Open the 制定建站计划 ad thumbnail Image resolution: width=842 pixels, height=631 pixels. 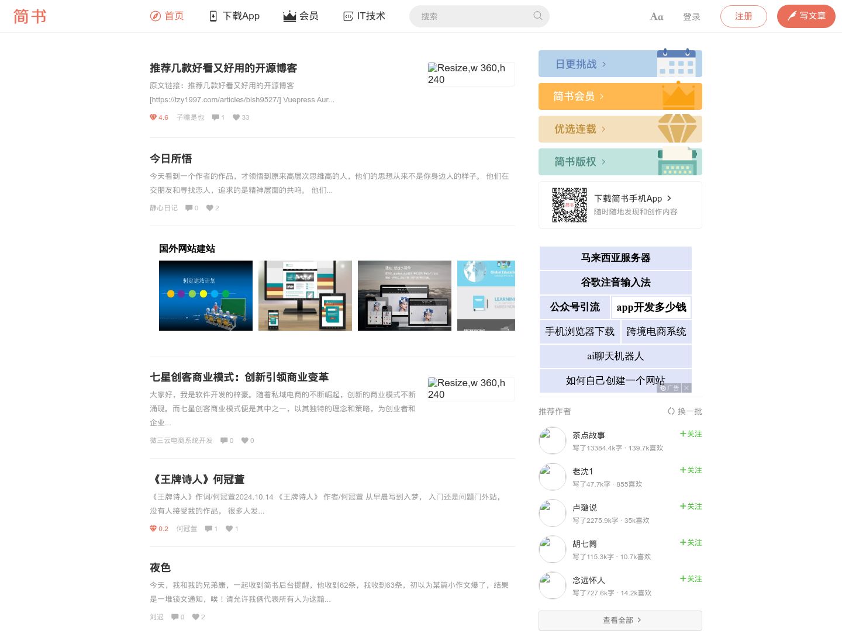(206, 296)
